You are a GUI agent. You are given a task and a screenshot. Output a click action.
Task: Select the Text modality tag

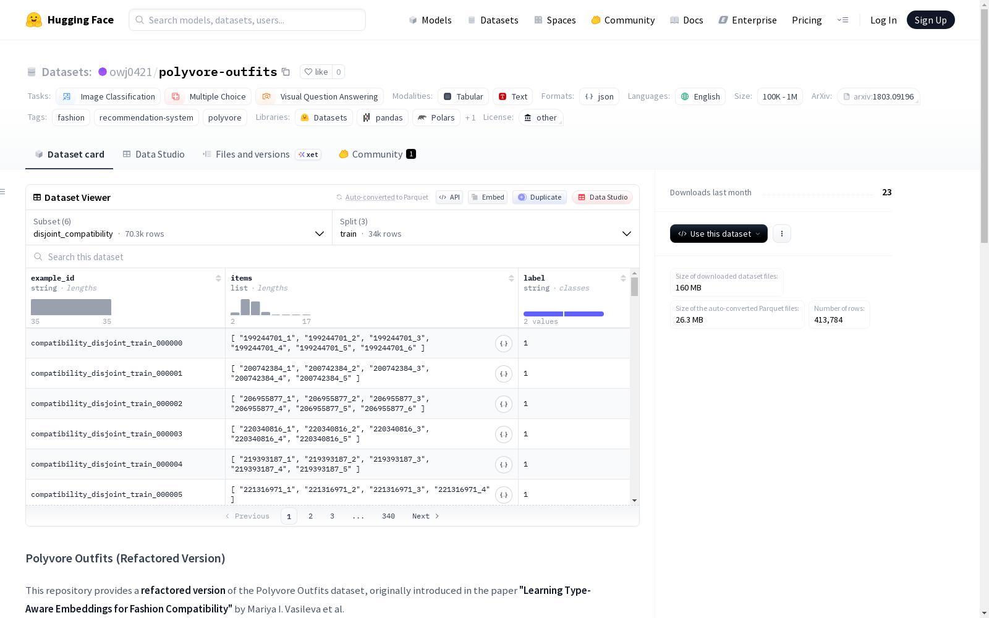512,96
